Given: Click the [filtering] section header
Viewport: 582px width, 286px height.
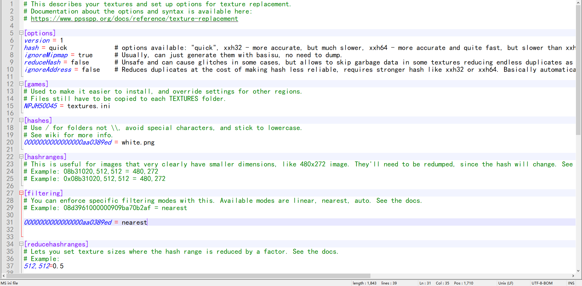Looking at the screenshot, I should (43, 193).
